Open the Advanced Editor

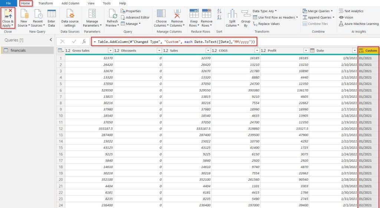click(x=135, y=17)
